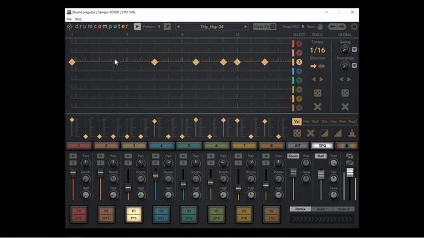Select track 5 teal circle
This screenshot has width=424, height=238.
tap(299, 81)
